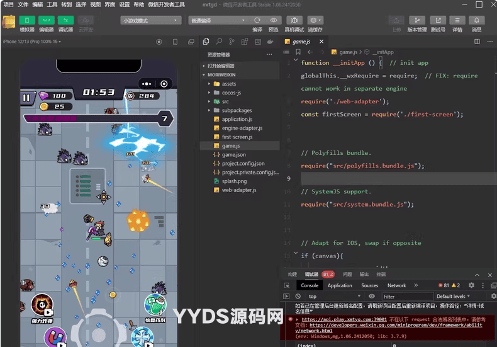Switch to the Sources tab
This screenshot has height=347, width=497.
click(x=369, y=285)
